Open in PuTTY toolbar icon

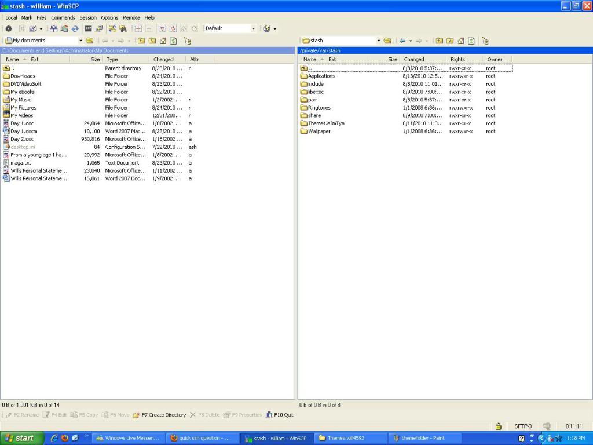[x=99, y=28]
